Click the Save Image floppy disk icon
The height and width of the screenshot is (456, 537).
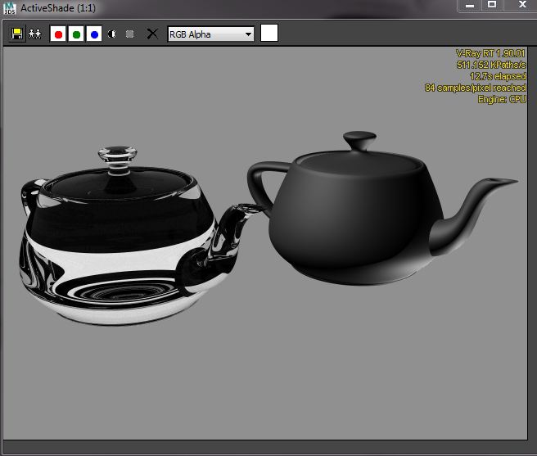point(16,34)
